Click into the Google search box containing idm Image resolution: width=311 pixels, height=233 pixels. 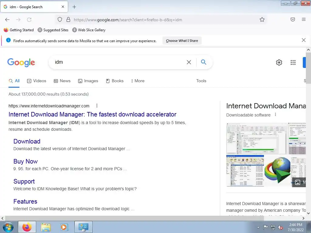click(x=119, y=62)
